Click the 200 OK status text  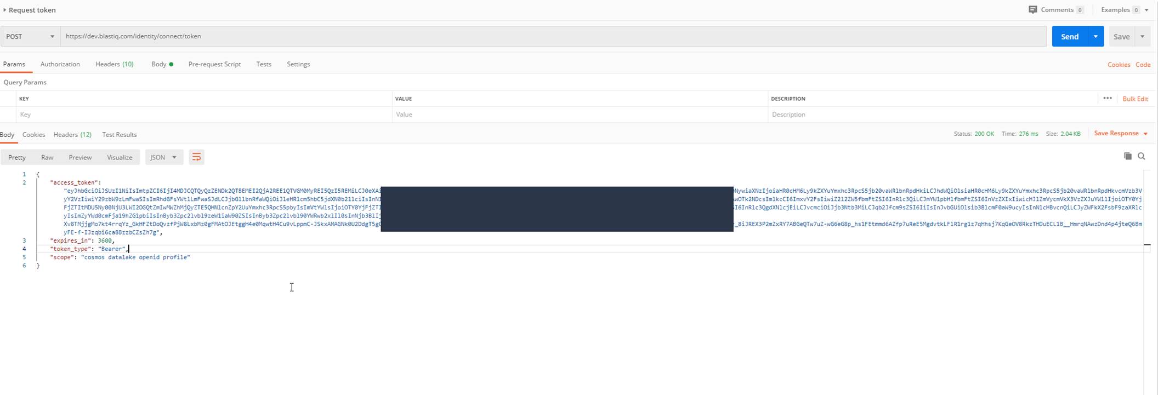984,134
